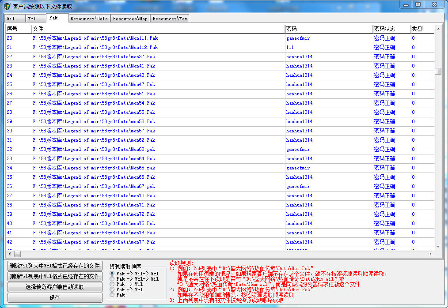Select the mon51.Pak file row
This screenshot has width=448, height=308.
tap(220, 94)
